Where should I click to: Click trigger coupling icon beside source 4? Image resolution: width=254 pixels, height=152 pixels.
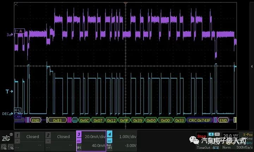217,134
